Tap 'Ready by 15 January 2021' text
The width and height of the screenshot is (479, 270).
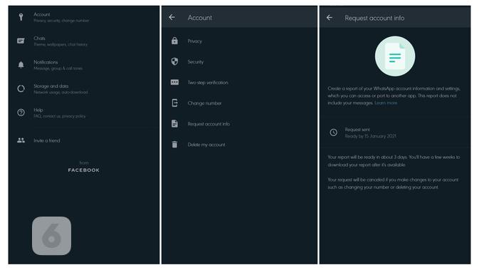[370, 136]
